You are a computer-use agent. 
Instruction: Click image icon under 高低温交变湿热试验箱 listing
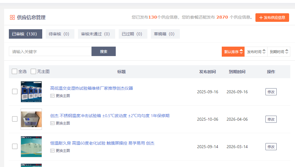(x=52, y=96)
